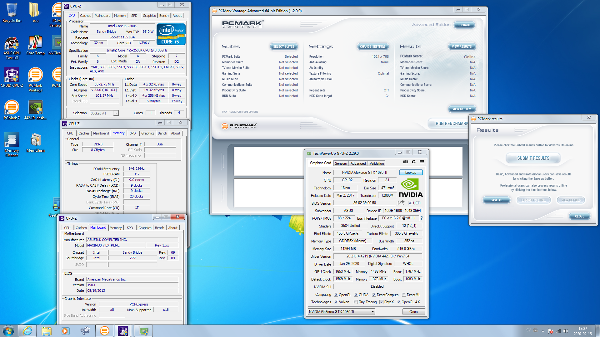Click SELECT SUITES in PCMark Vantage

[283, 47]
